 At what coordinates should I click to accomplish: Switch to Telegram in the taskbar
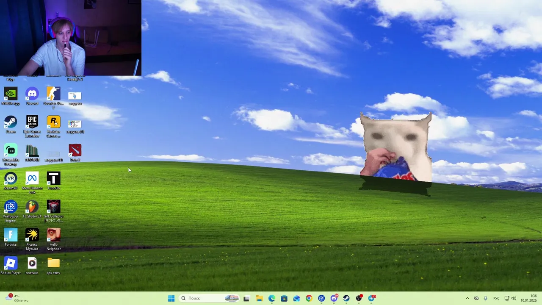(372, 298)
